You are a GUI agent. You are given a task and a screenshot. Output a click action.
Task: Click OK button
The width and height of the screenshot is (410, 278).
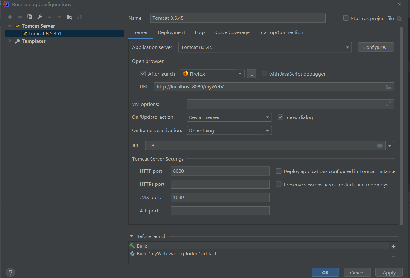pos(325,273)
